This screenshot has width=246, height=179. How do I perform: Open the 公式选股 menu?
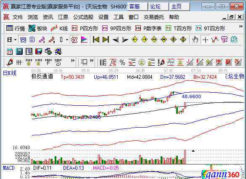pyautogui.click(x=83, y=17)
